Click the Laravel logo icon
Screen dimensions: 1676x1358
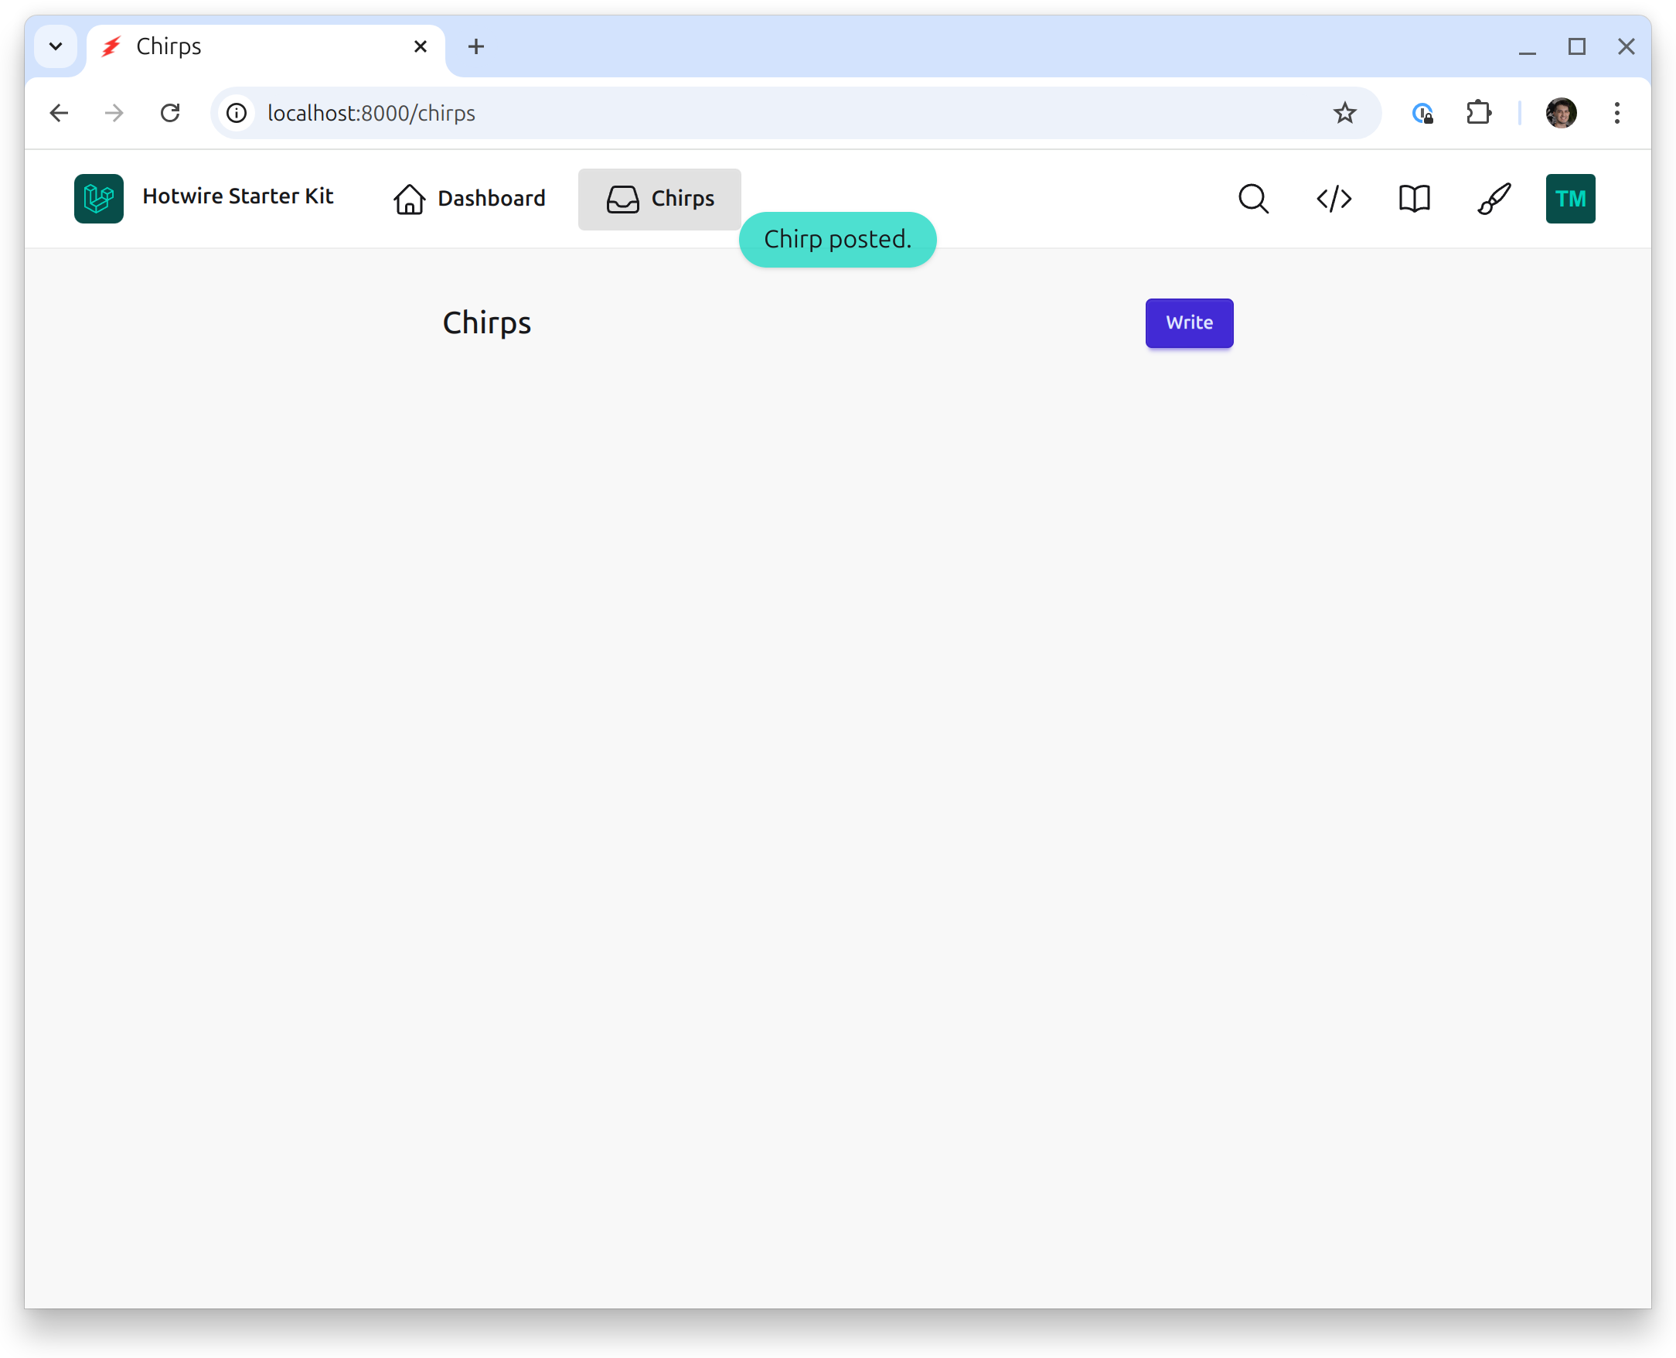coord(98,199)
